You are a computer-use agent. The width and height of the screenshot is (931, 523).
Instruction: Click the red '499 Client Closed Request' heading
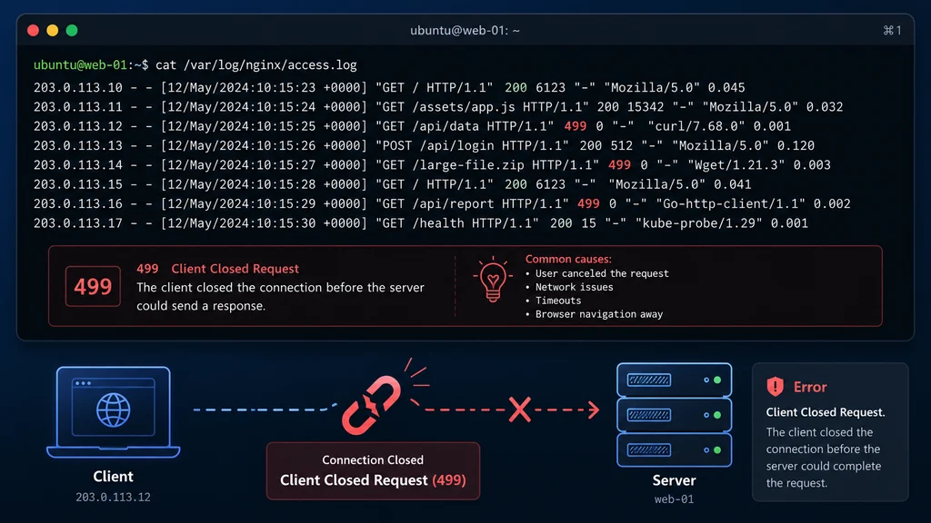coord(217,269)
